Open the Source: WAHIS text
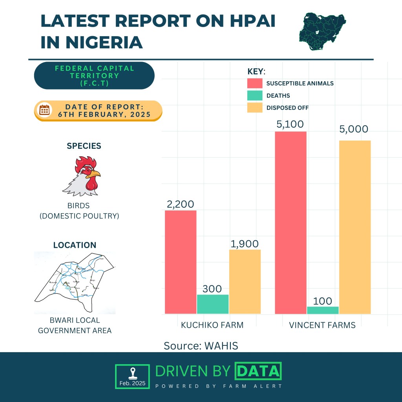Viewport: 402px width, 402px height. [201, 345]
